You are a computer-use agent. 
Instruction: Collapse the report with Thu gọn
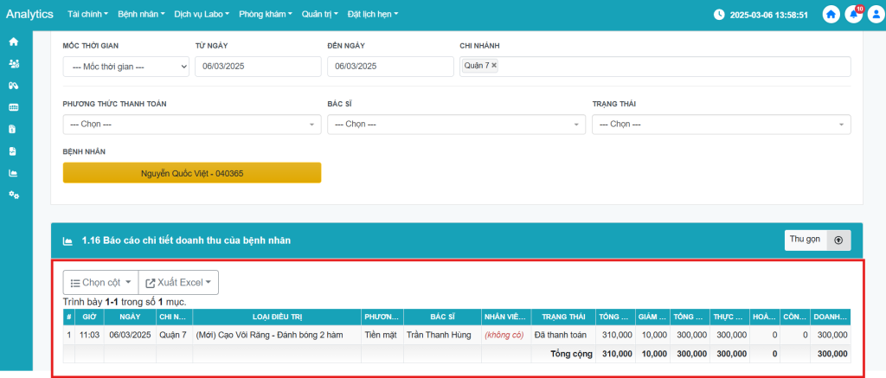pyautogui.click(x=817, y=240)
